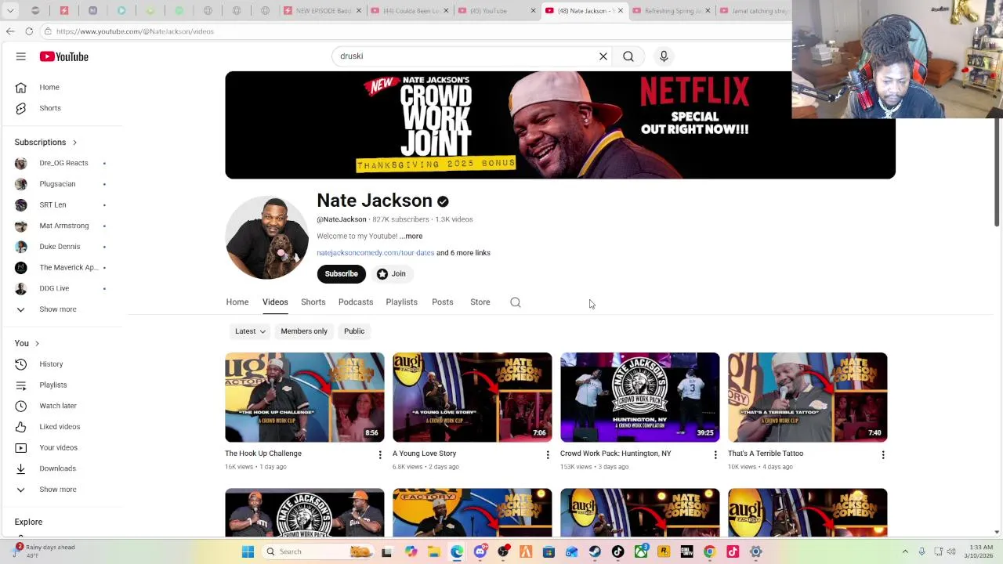
Task: Click the search magnifier button
Action: 628,56
